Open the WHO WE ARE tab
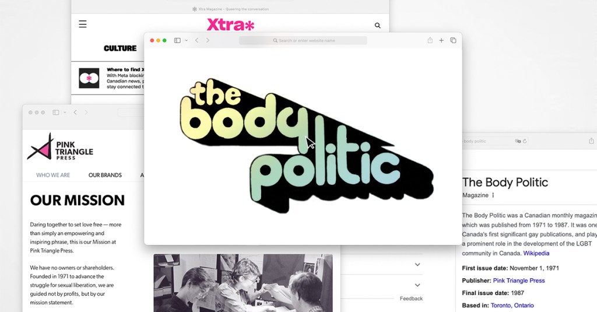 (x=53, y=175)
